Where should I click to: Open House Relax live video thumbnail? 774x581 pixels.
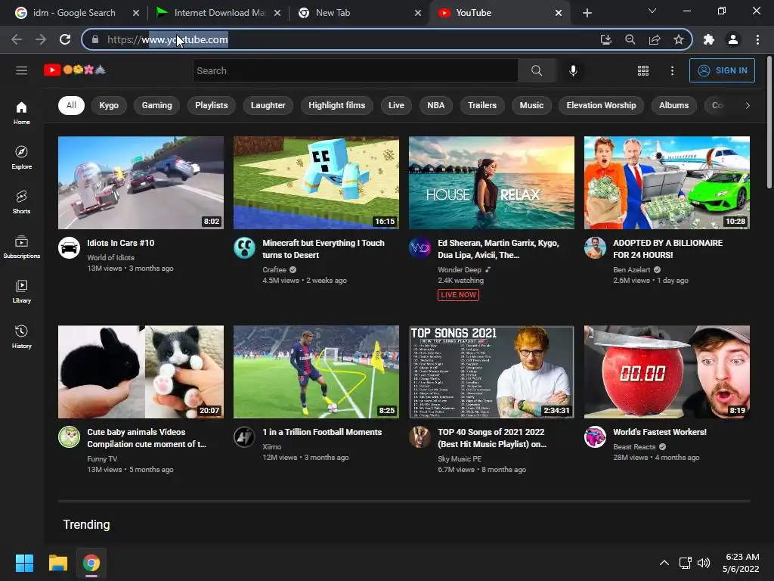point(491,183)
